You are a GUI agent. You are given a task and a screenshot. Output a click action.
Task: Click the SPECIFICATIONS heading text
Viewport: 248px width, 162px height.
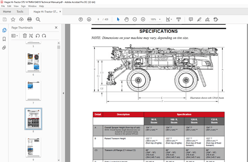[158, 31]
